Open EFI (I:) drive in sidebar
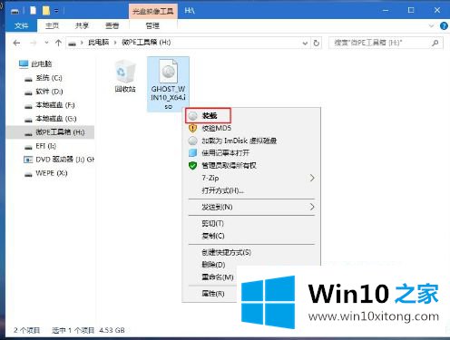 [x=45, y=146]
